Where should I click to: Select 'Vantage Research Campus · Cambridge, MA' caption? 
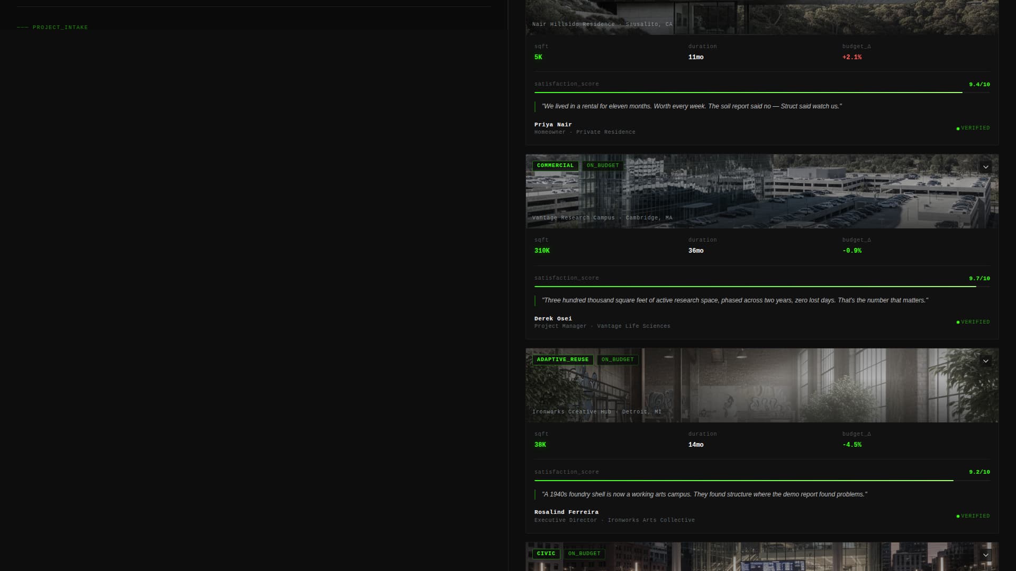602,218
